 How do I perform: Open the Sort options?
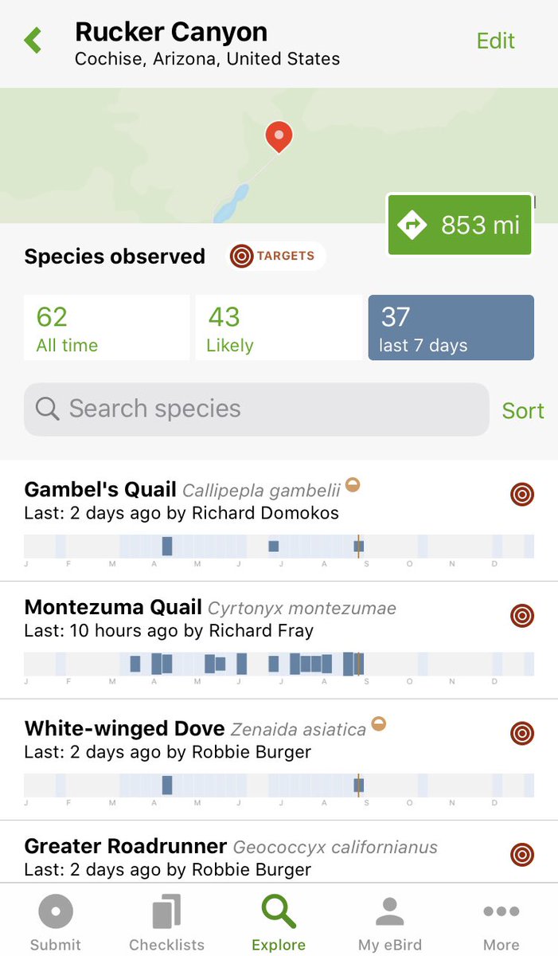[523, 410]
